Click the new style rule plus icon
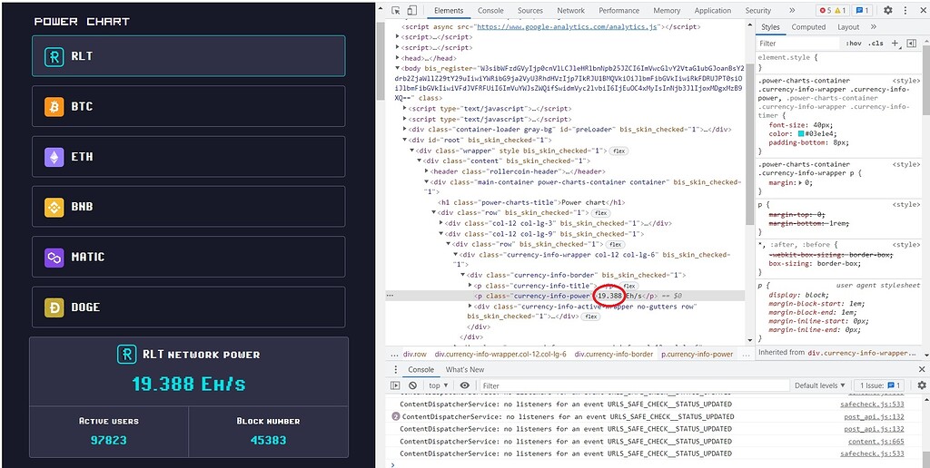The image size is (930, 468). (x=895, y=43)
